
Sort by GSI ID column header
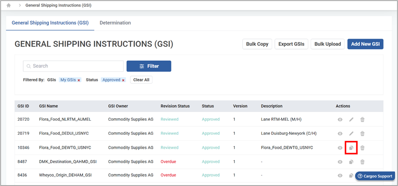tap(23, 106)
